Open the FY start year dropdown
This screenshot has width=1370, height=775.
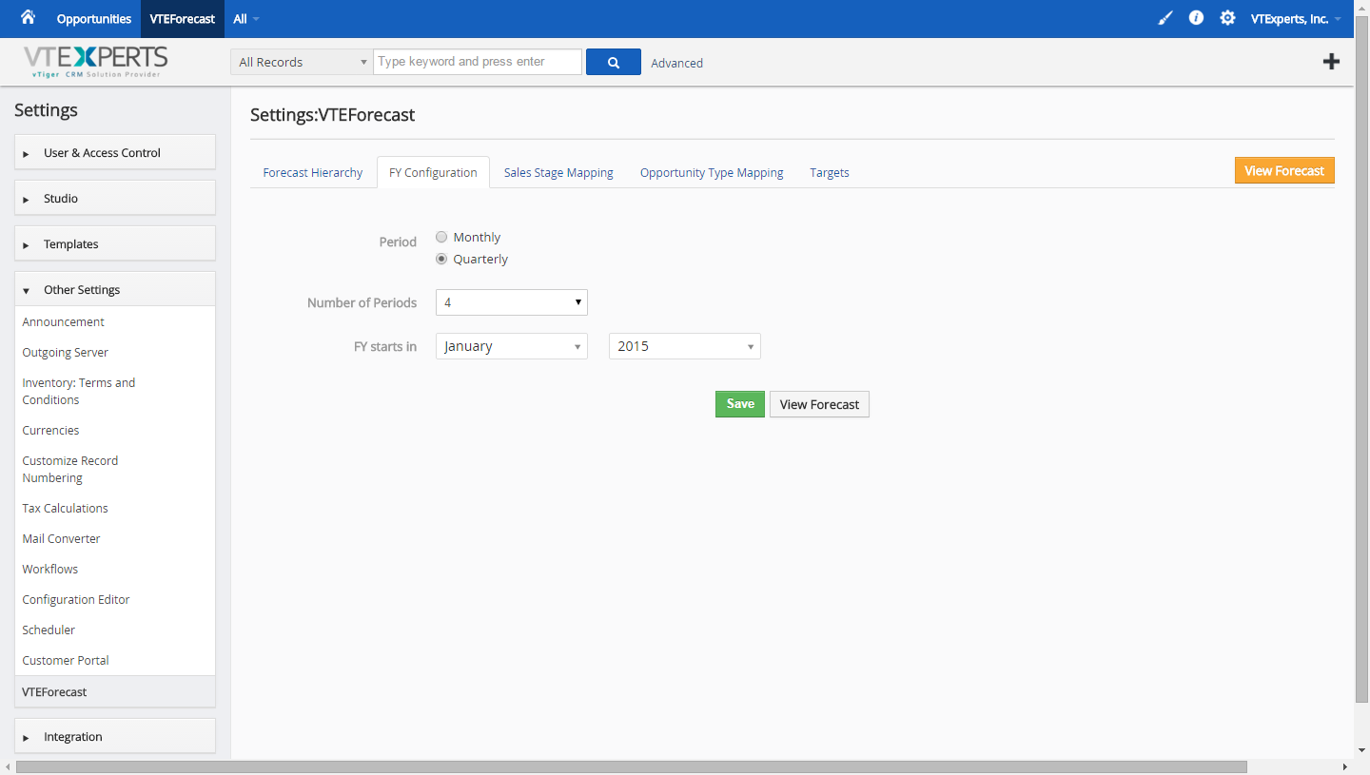(x=685, y=346)
